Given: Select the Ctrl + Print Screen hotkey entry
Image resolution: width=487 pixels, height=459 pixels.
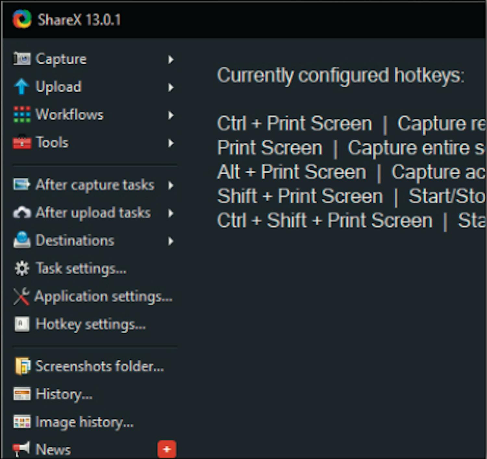Looking at the screenshot, I should (294, 124).
